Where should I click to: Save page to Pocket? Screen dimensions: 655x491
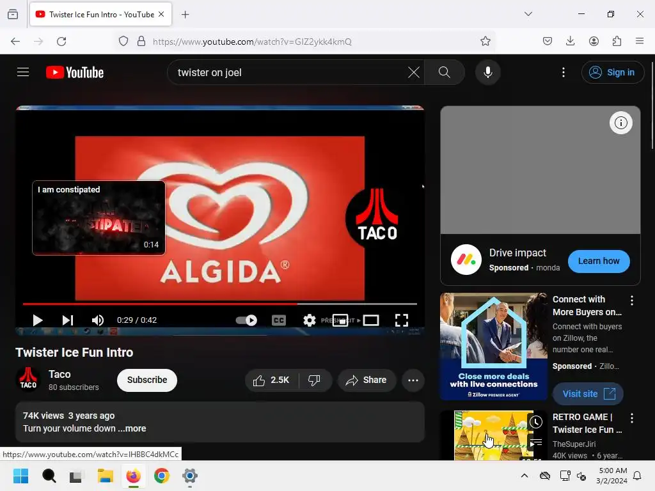coord(548,42)
